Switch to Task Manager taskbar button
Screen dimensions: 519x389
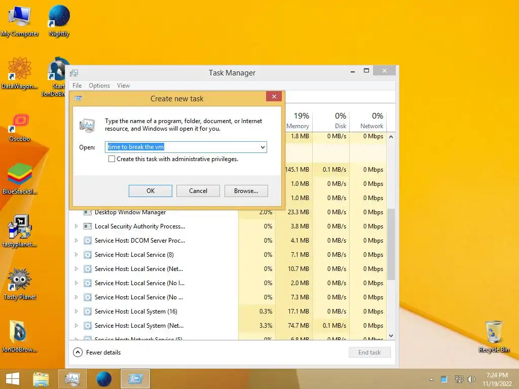[x=72, y=379]
